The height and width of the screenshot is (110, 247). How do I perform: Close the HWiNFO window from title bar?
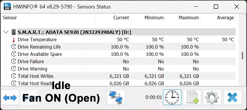point(237,7)
